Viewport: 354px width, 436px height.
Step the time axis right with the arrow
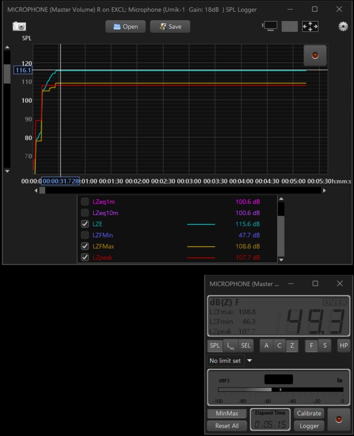click(324, 191)
